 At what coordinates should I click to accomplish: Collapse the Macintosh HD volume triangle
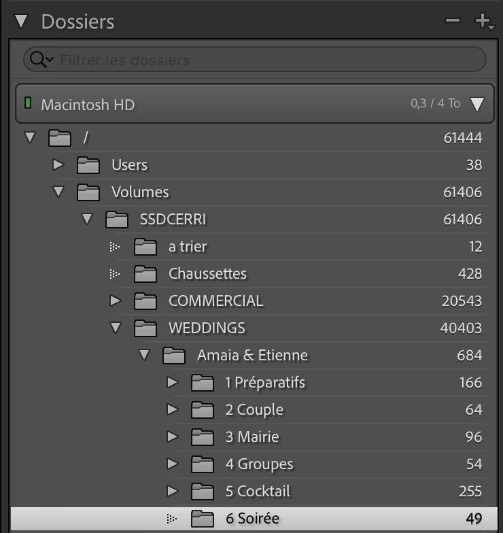click(x=477, y=104)
